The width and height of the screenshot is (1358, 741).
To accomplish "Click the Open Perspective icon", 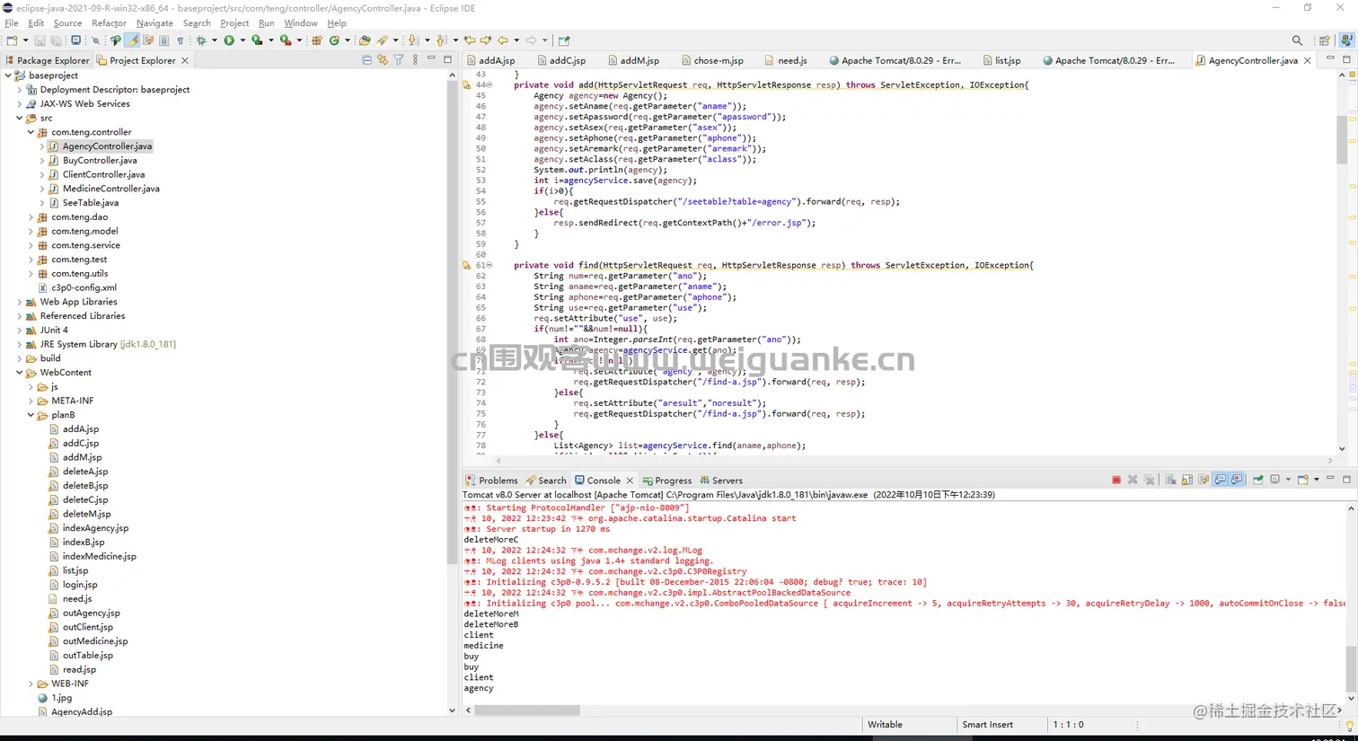I will (1325, 40).
